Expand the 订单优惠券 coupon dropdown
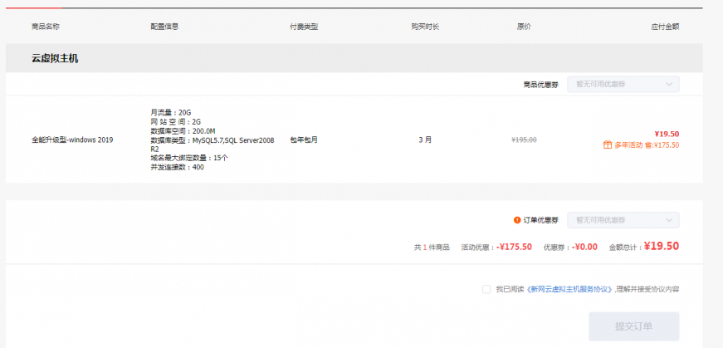The width and height of the screenshot is (723, 348). tap(623, 220)
